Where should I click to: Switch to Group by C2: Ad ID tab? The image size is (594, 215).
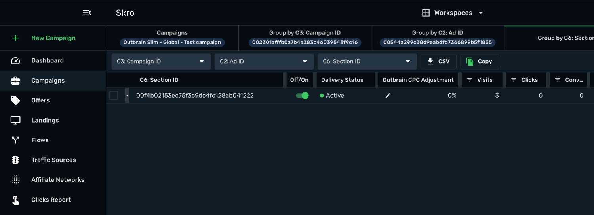438,38
